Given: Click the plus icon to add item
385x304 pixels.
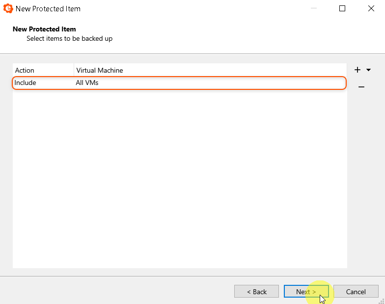Looking at the screenshot, I should [357, 70].
